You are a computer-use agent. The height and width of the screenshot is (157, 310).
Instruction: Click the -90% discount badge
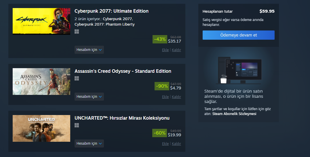[162, 86]
